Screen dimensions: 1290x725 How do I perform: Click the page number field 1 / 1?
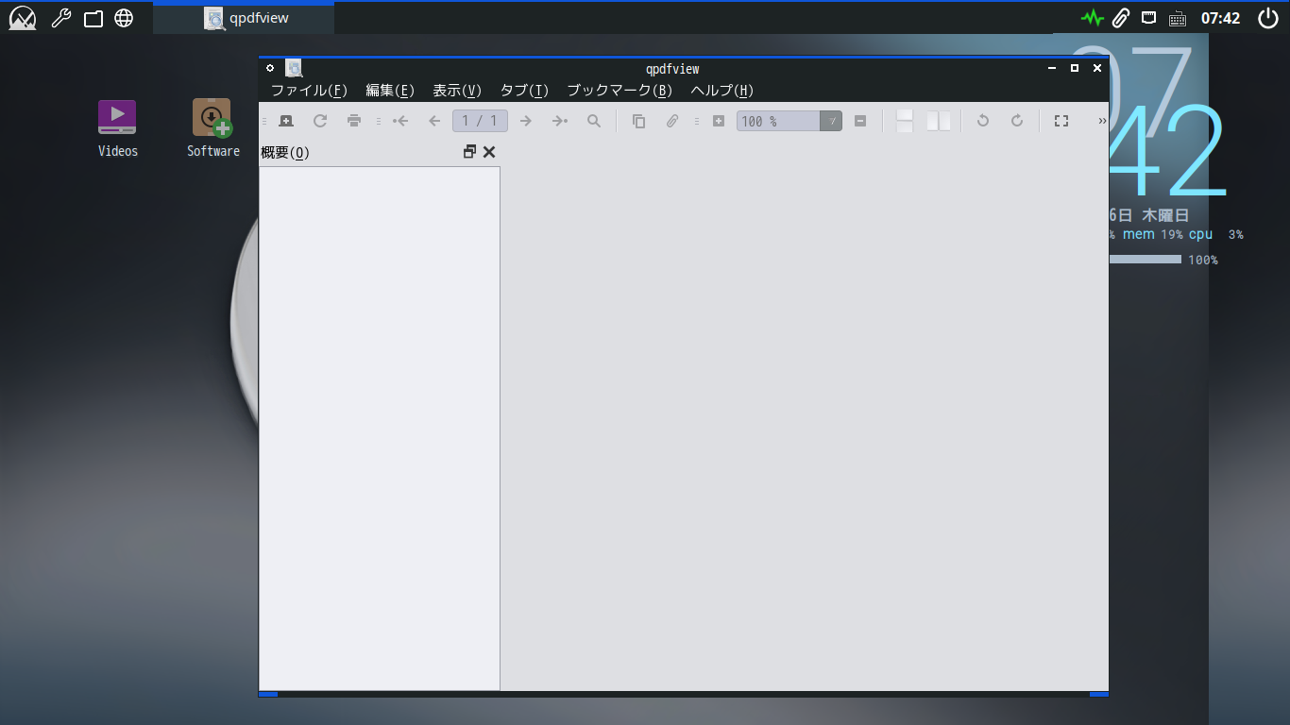[x=480, y=121]
